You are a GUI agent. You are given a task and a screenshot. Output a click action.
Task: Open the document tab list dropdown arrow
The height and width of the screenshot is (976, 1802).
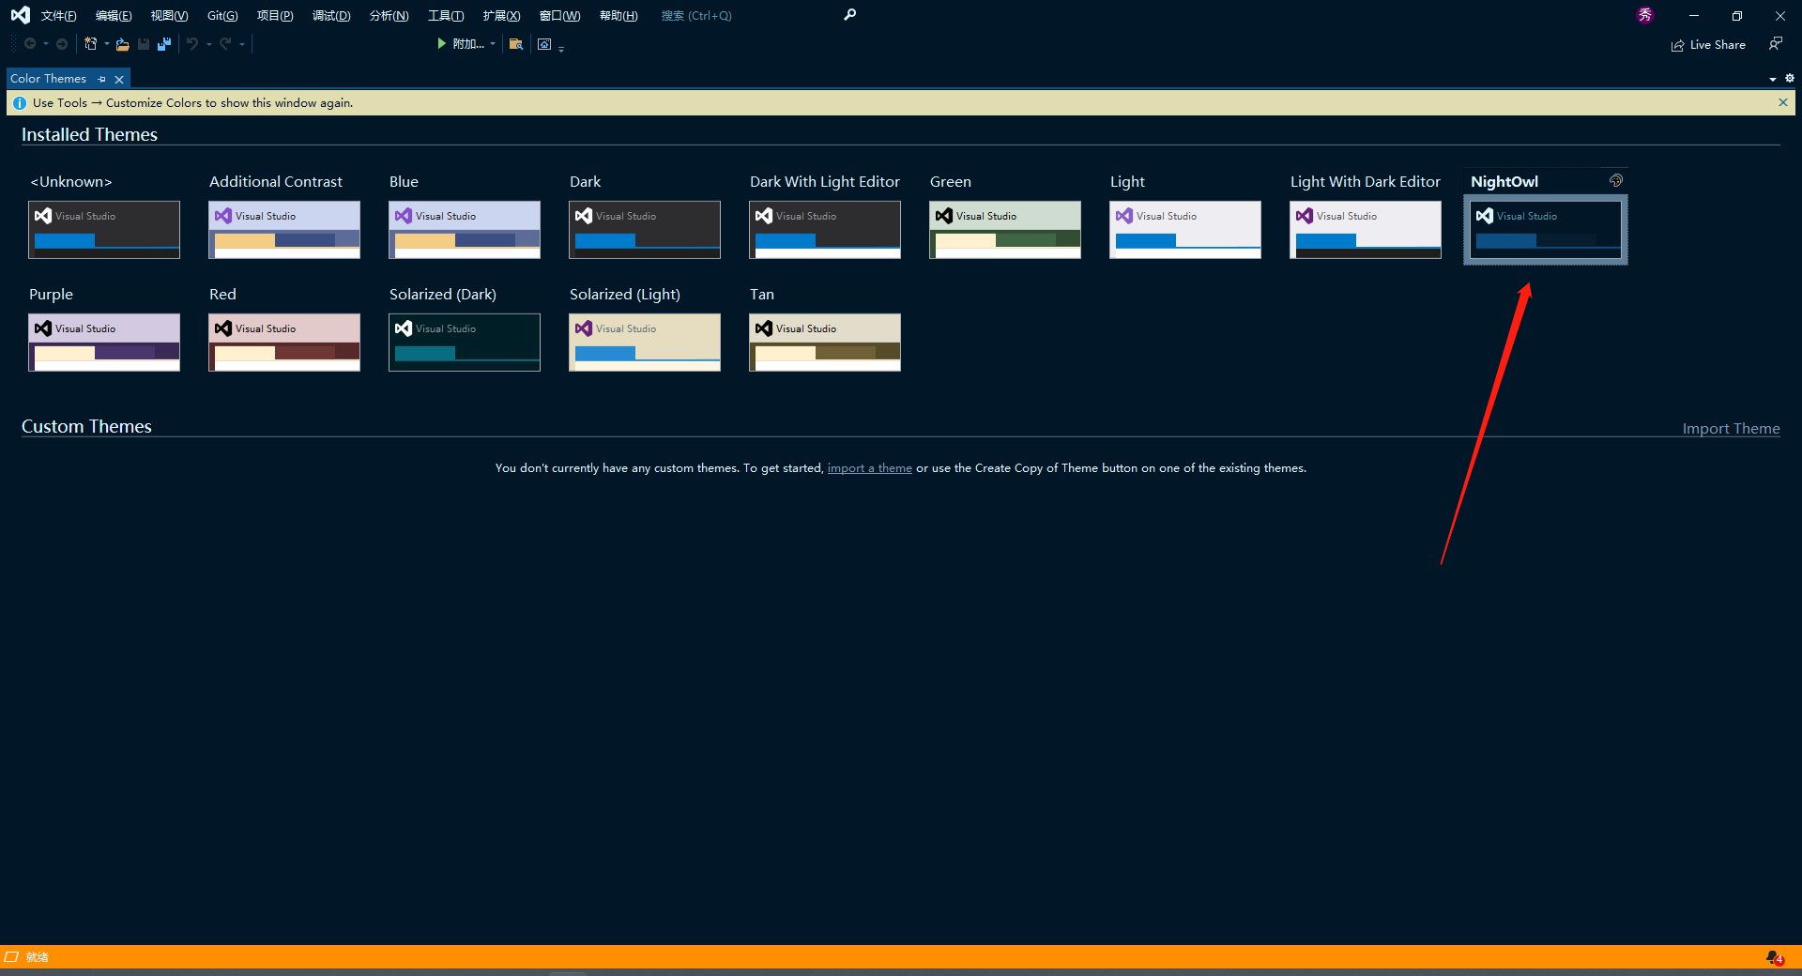(1772, 80)
